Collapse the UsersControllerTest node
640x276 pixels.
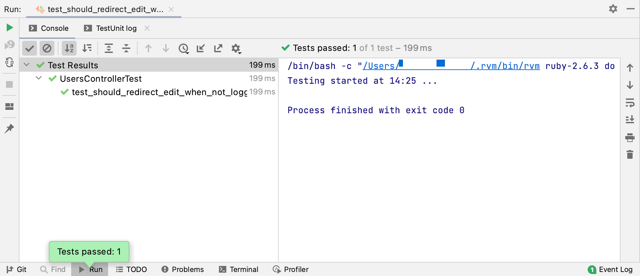[x=39, y=78]
